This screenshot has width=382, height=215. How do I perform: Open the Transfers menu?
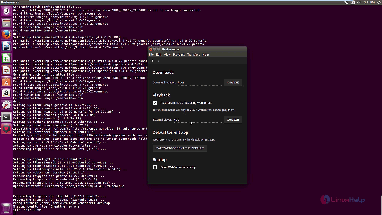point(194,55)
